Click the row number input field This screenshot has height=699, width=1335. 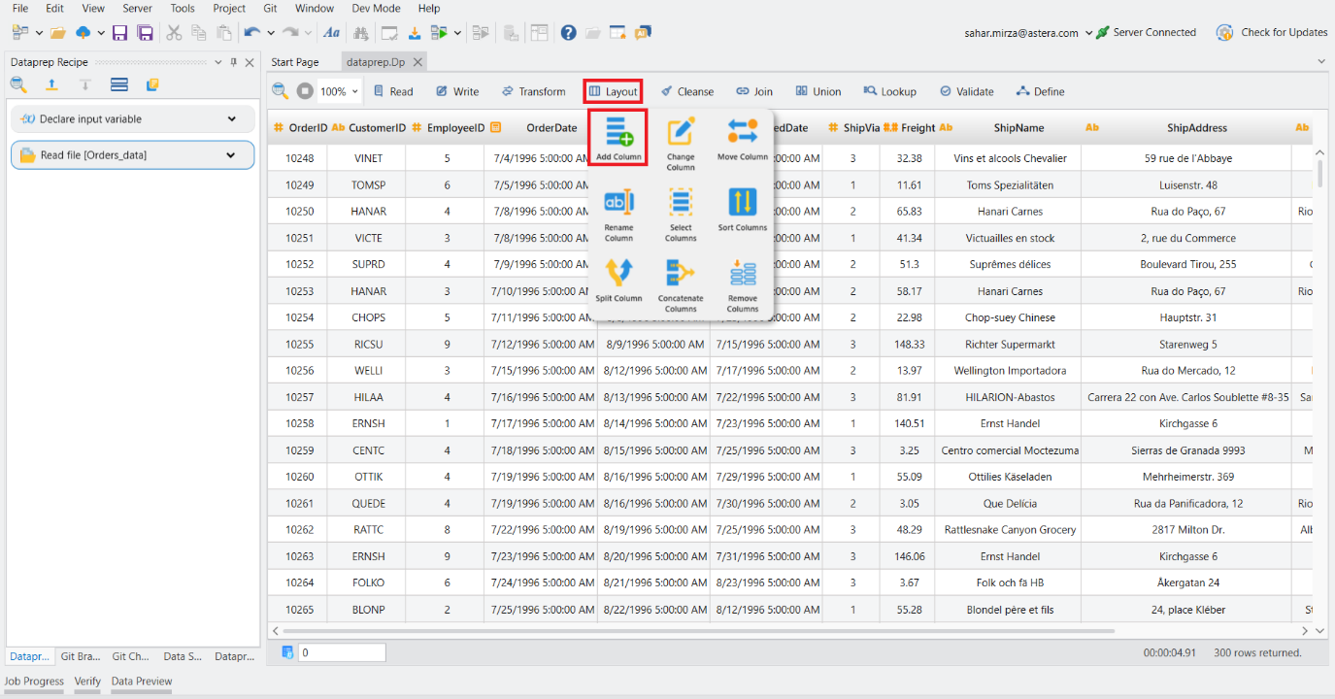tap(341, 653)
